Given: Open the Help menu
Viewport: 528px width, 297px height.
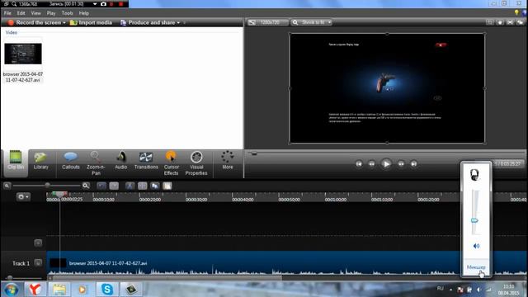Looking at the screenshot, I should click(84, 13).
